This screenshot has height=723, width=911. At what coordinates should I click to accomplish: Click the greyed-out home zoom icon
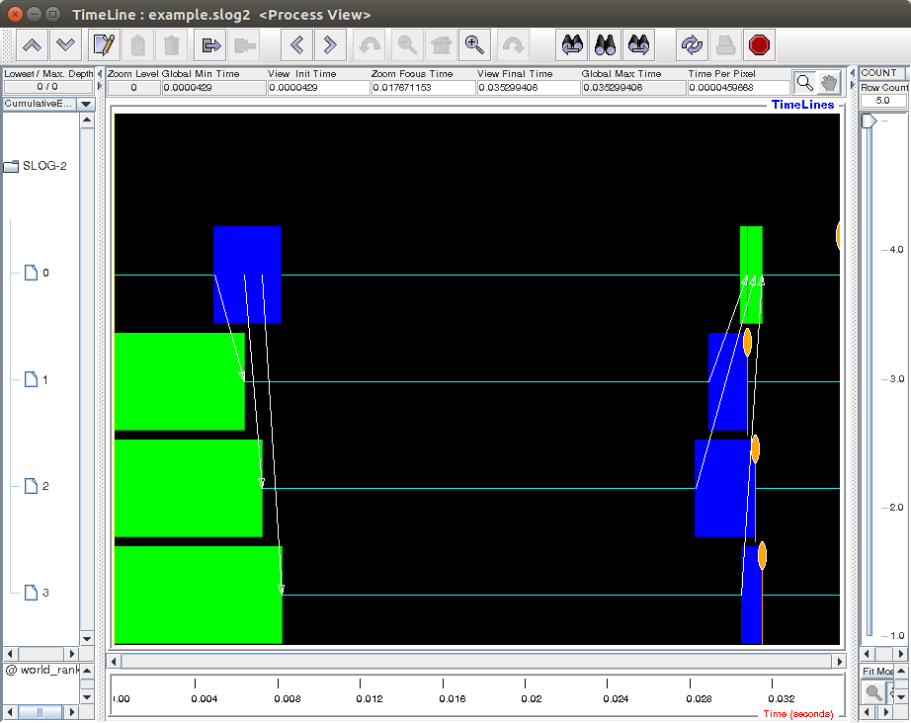point(441,45)
